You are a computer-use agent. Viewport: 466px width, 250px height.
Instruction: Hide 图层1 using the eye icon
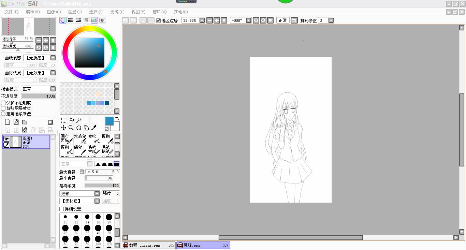coord(6,138)
